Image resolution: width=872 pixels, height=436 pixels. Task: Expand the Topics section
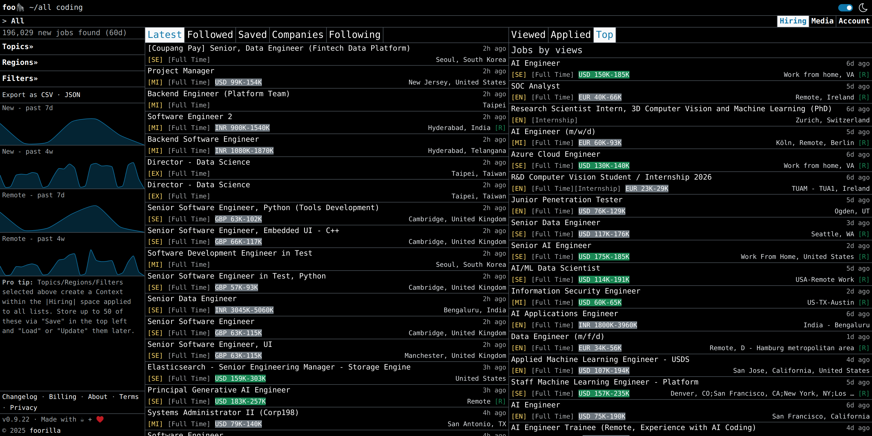pos(18,46)
